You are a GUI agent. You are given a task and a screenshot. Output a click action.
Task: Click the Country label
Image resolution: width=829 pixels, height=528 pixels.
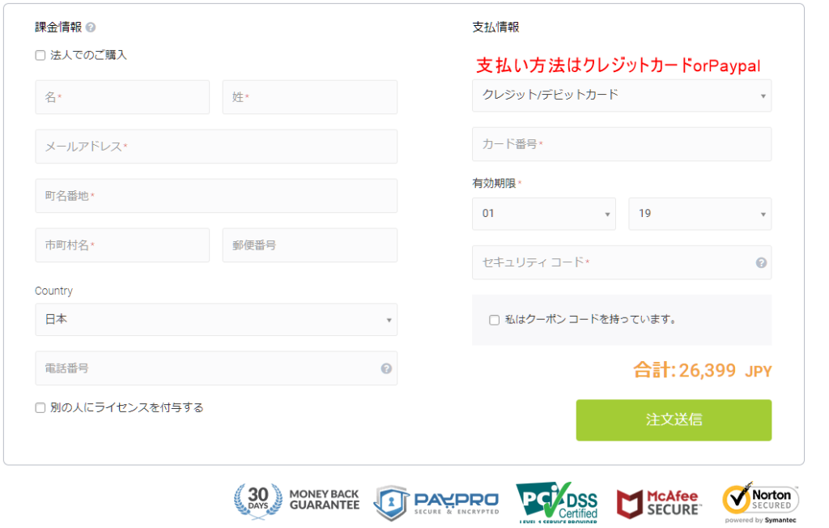[53, 291]
